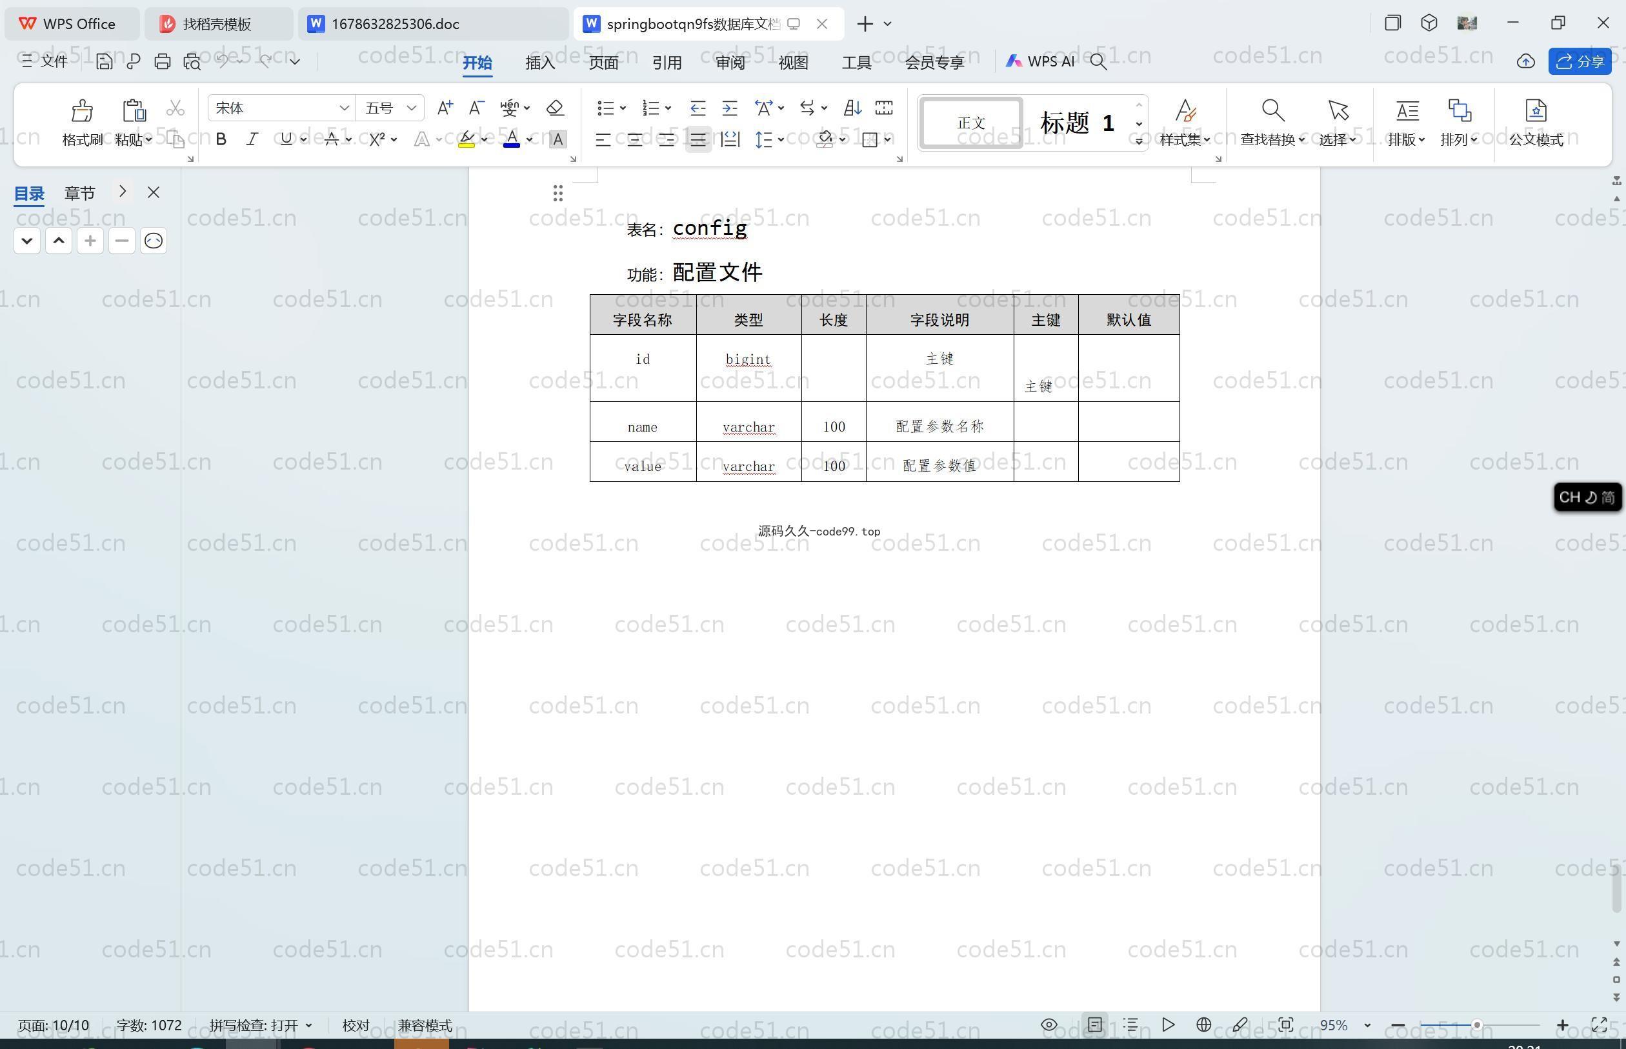Screen dimensions: 1626x1049
Task: Apply the Normal body text style
Action: click(970, 123)
